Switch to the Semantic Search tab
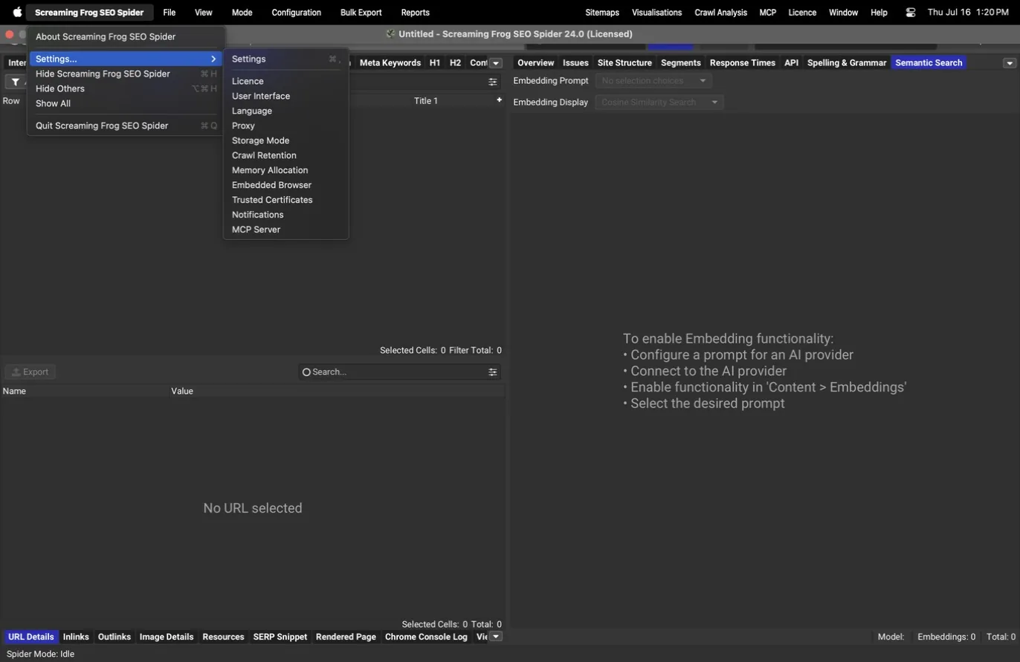 point(929,63)
